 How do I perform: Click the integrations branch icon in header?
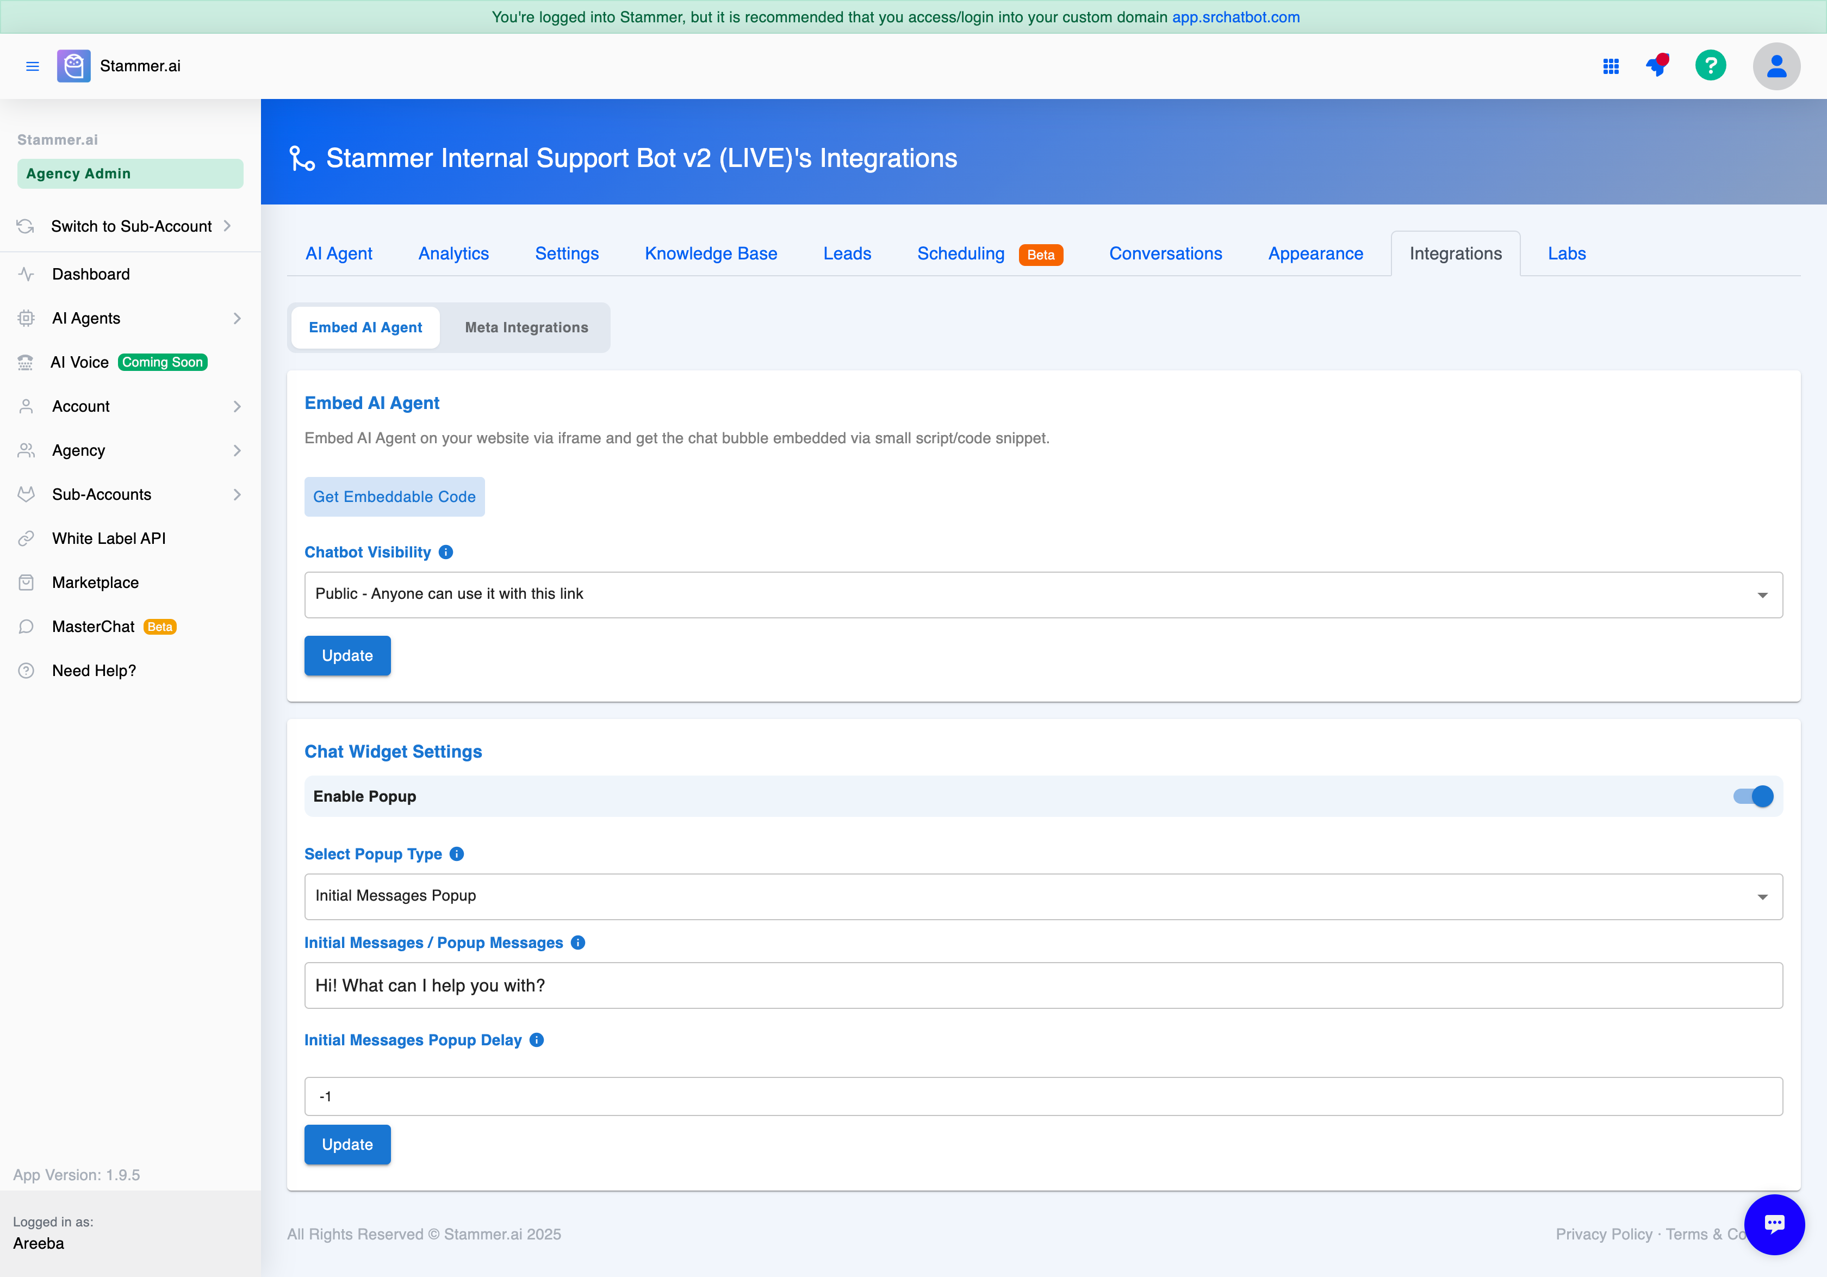tap(302, 158)
